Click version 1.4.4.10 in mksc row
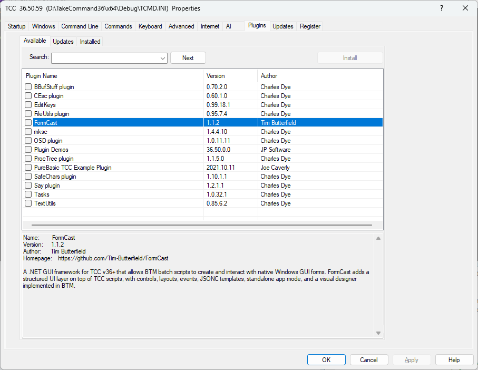The width and height of the screenshot is (478, 370). (x=217, y=132)
